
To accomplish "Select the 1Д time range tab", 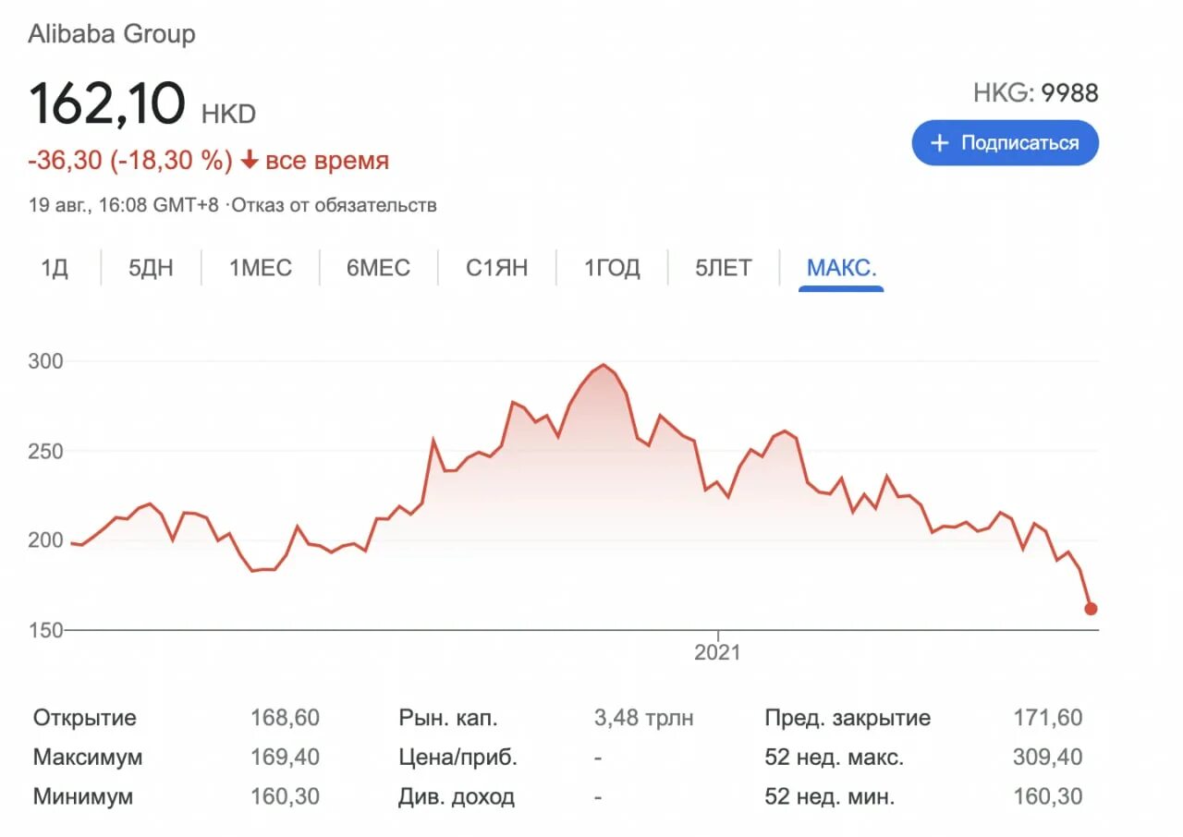I will [55, 269].
